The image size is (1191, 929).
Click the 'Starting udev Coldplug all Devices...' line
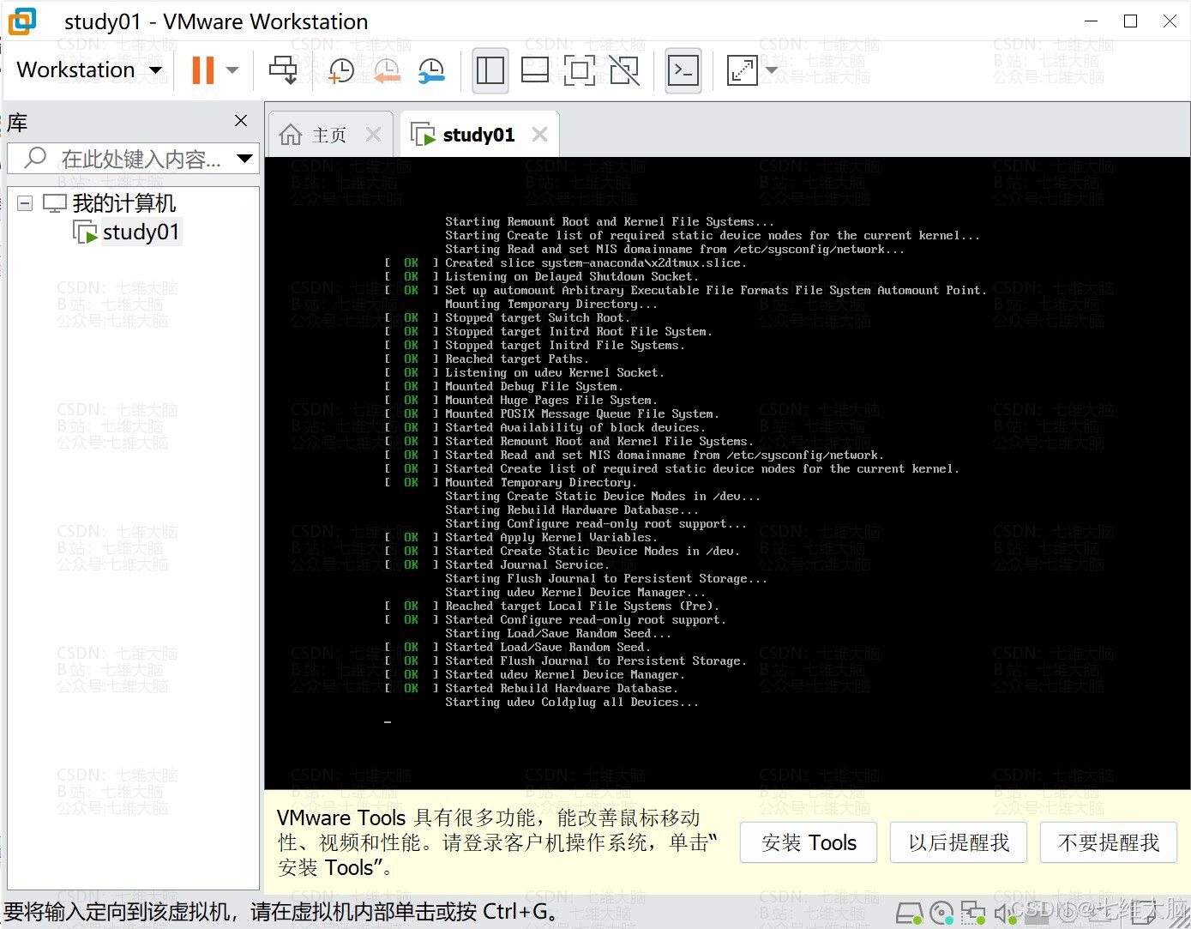pos(572,702)
